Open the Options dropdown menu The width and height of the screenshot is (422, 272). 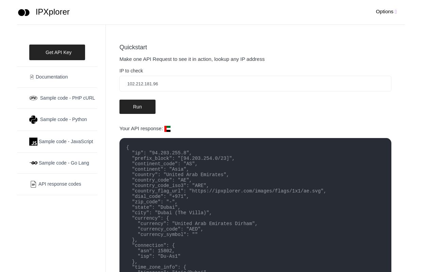point(386,12)
